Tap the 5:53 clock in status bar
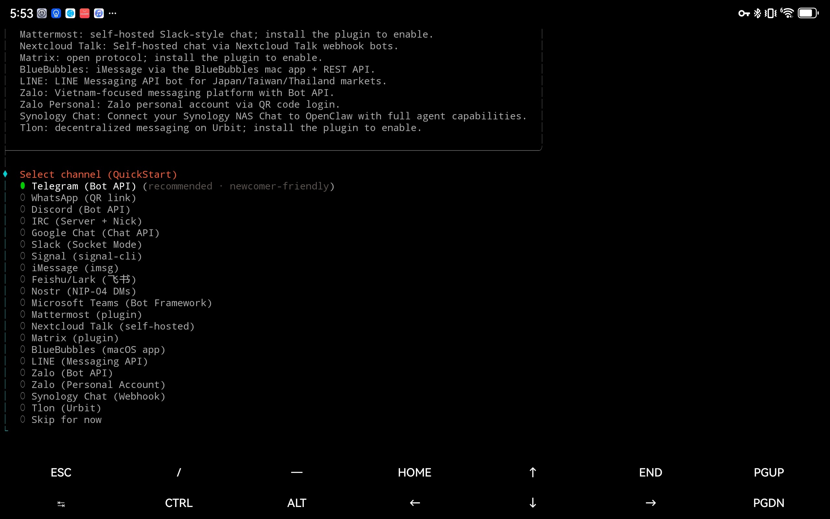This screenshot has height=519, width=830. tap(21, 13)
